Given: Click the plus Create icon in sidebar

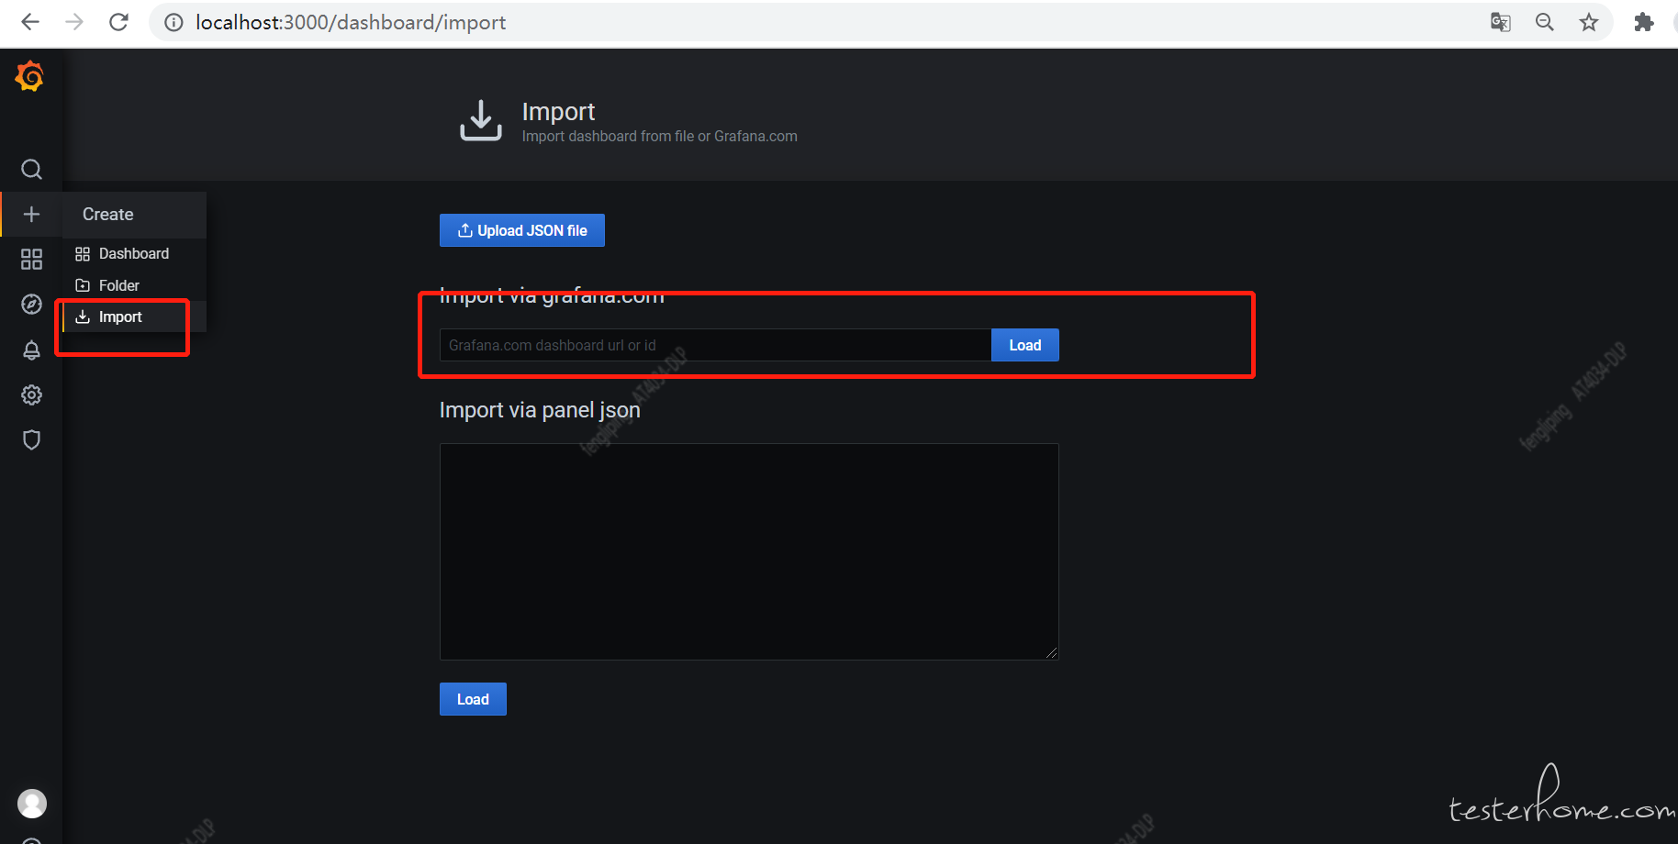Looking at the screenshot, I should [x=31, y=214].
